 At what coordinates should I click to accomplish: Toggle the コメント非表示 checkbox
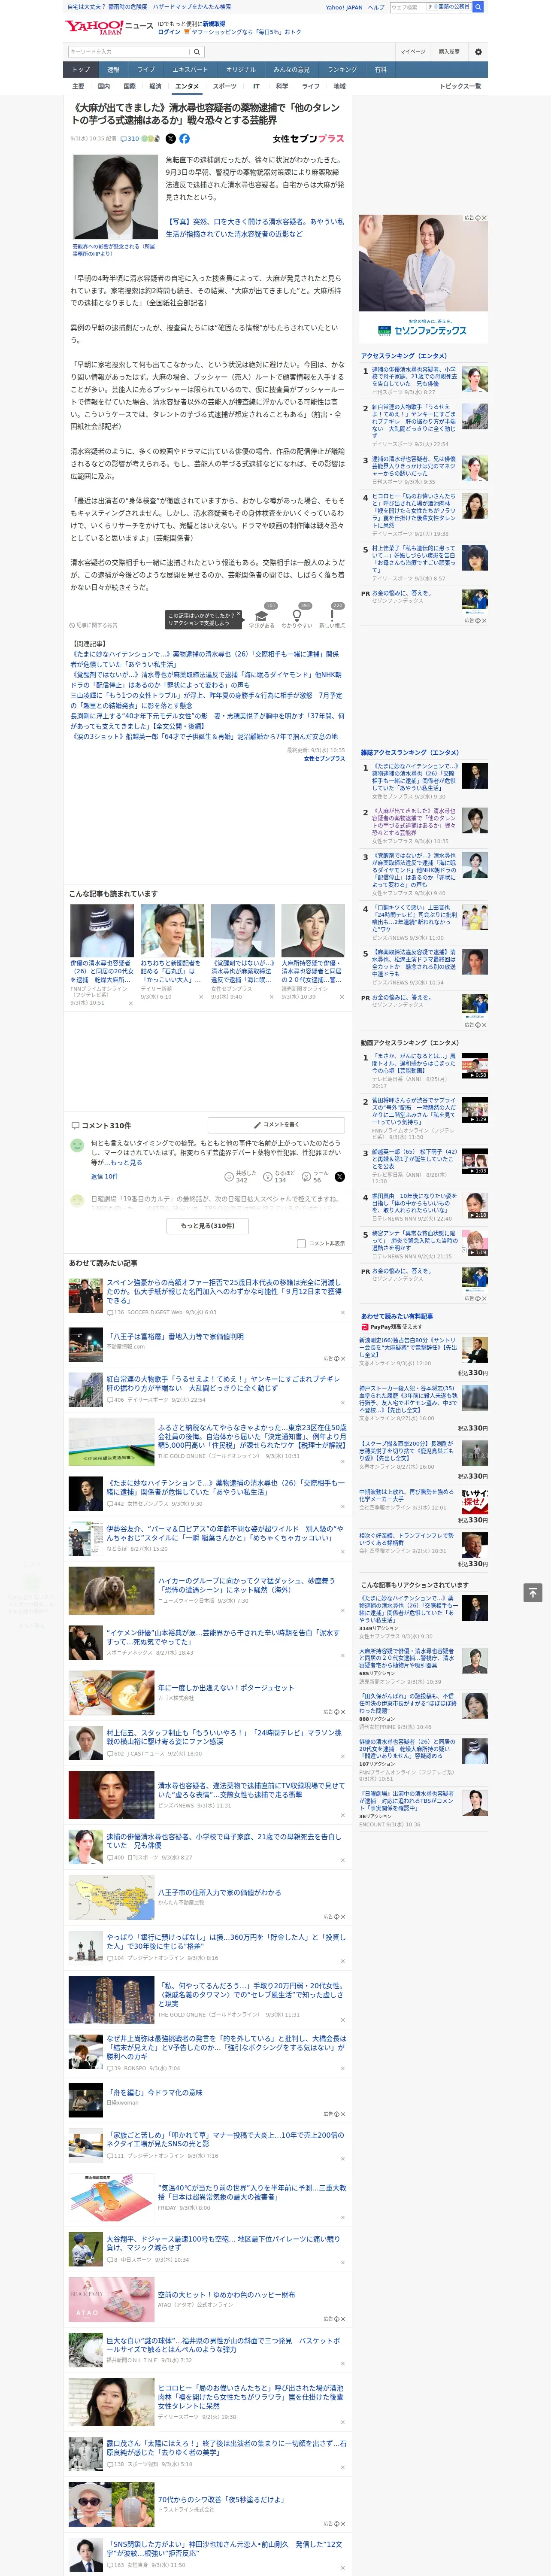coord(301,1244)
